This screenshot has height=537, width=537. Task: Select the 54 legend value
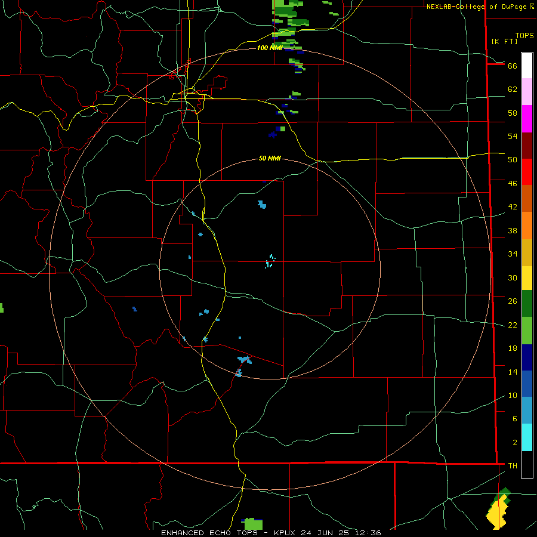(x=513, y=136)
